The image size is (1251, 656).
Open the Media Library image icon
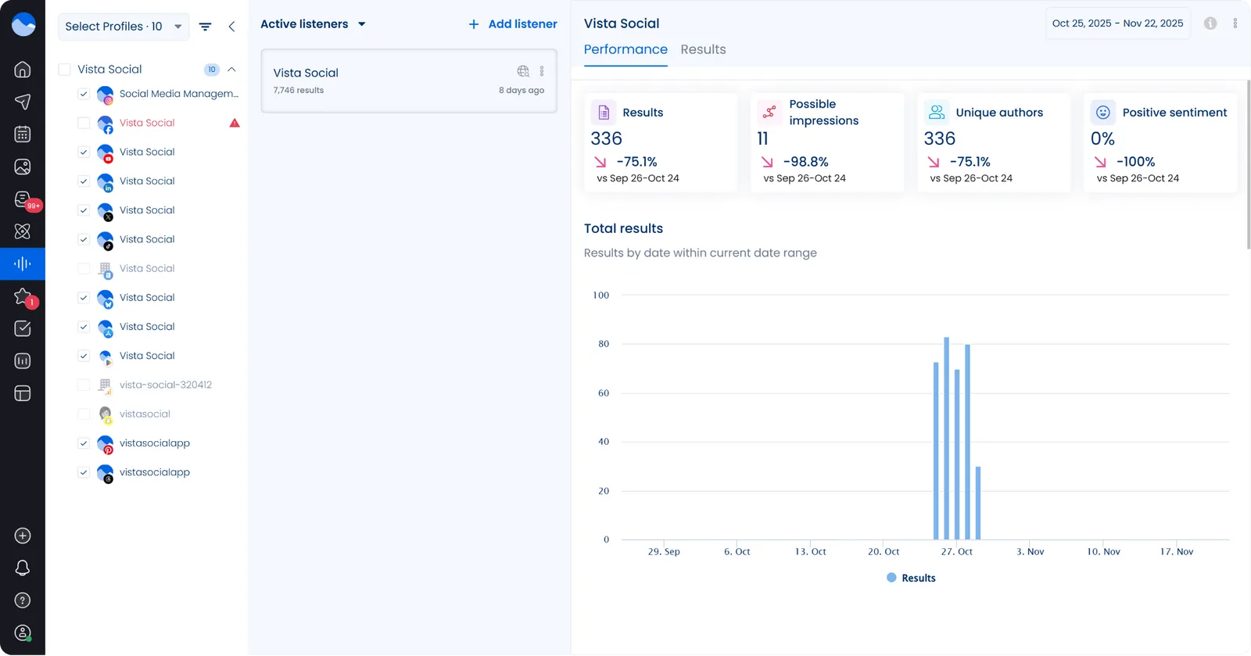coord(23,167)
